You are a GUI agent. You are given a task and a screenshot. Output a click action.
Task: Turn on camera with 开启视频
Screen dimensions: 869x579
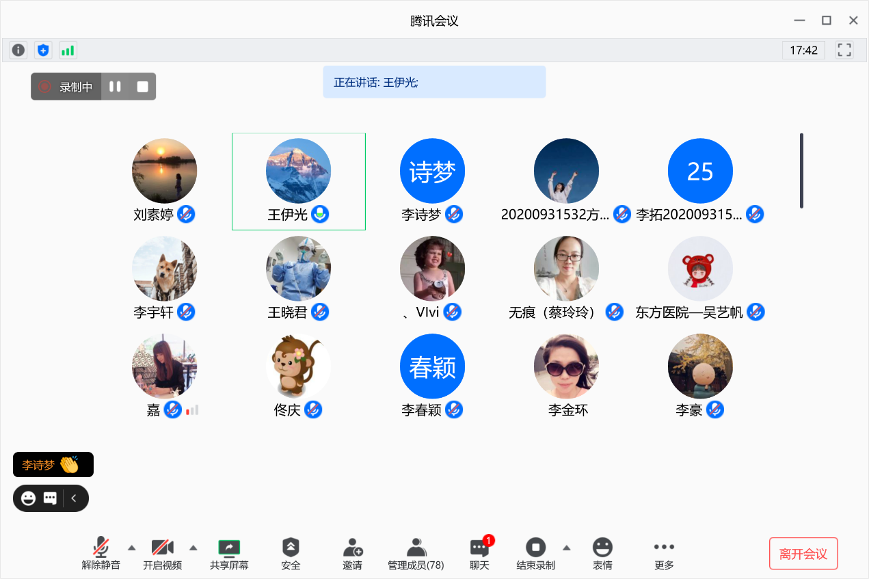(162, 554)
